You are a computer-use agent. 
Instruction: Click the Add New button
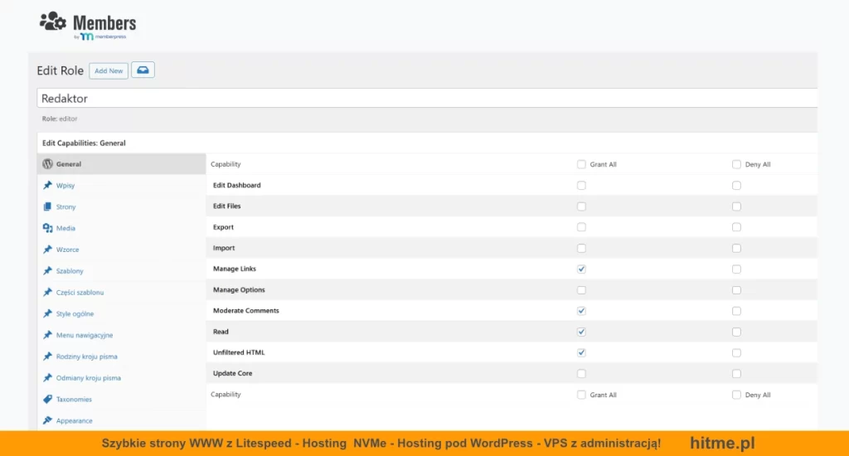click(x=109, y=70)
